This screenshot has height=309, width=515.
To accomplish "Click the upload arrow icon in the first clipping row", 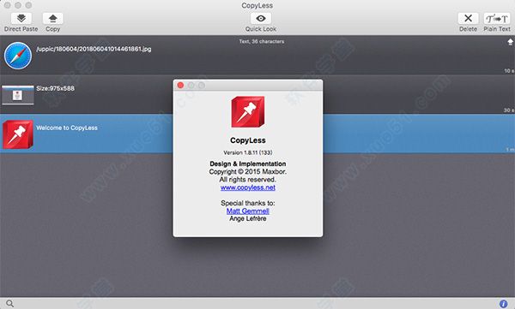I will (x=510, y=42).
